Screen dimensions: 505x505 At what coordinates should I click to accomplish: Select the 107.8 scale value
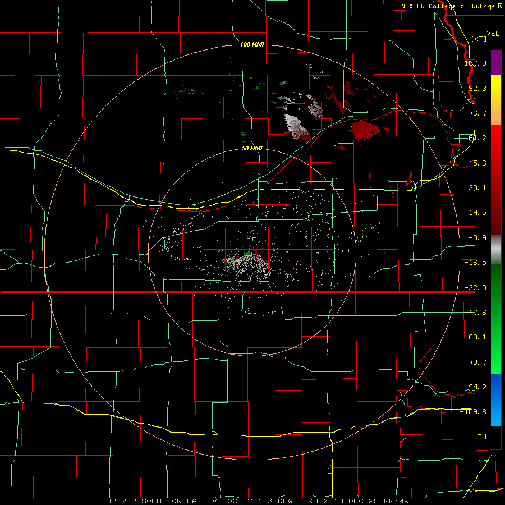(475, 63)
